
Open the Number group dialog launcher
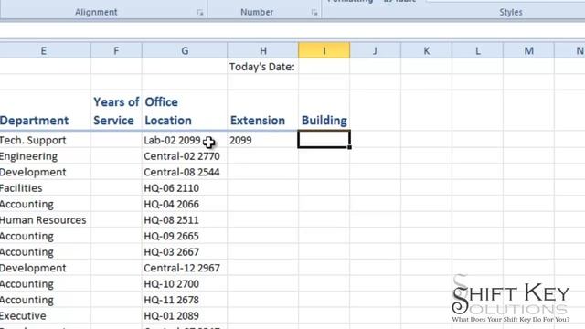point(314,12)
